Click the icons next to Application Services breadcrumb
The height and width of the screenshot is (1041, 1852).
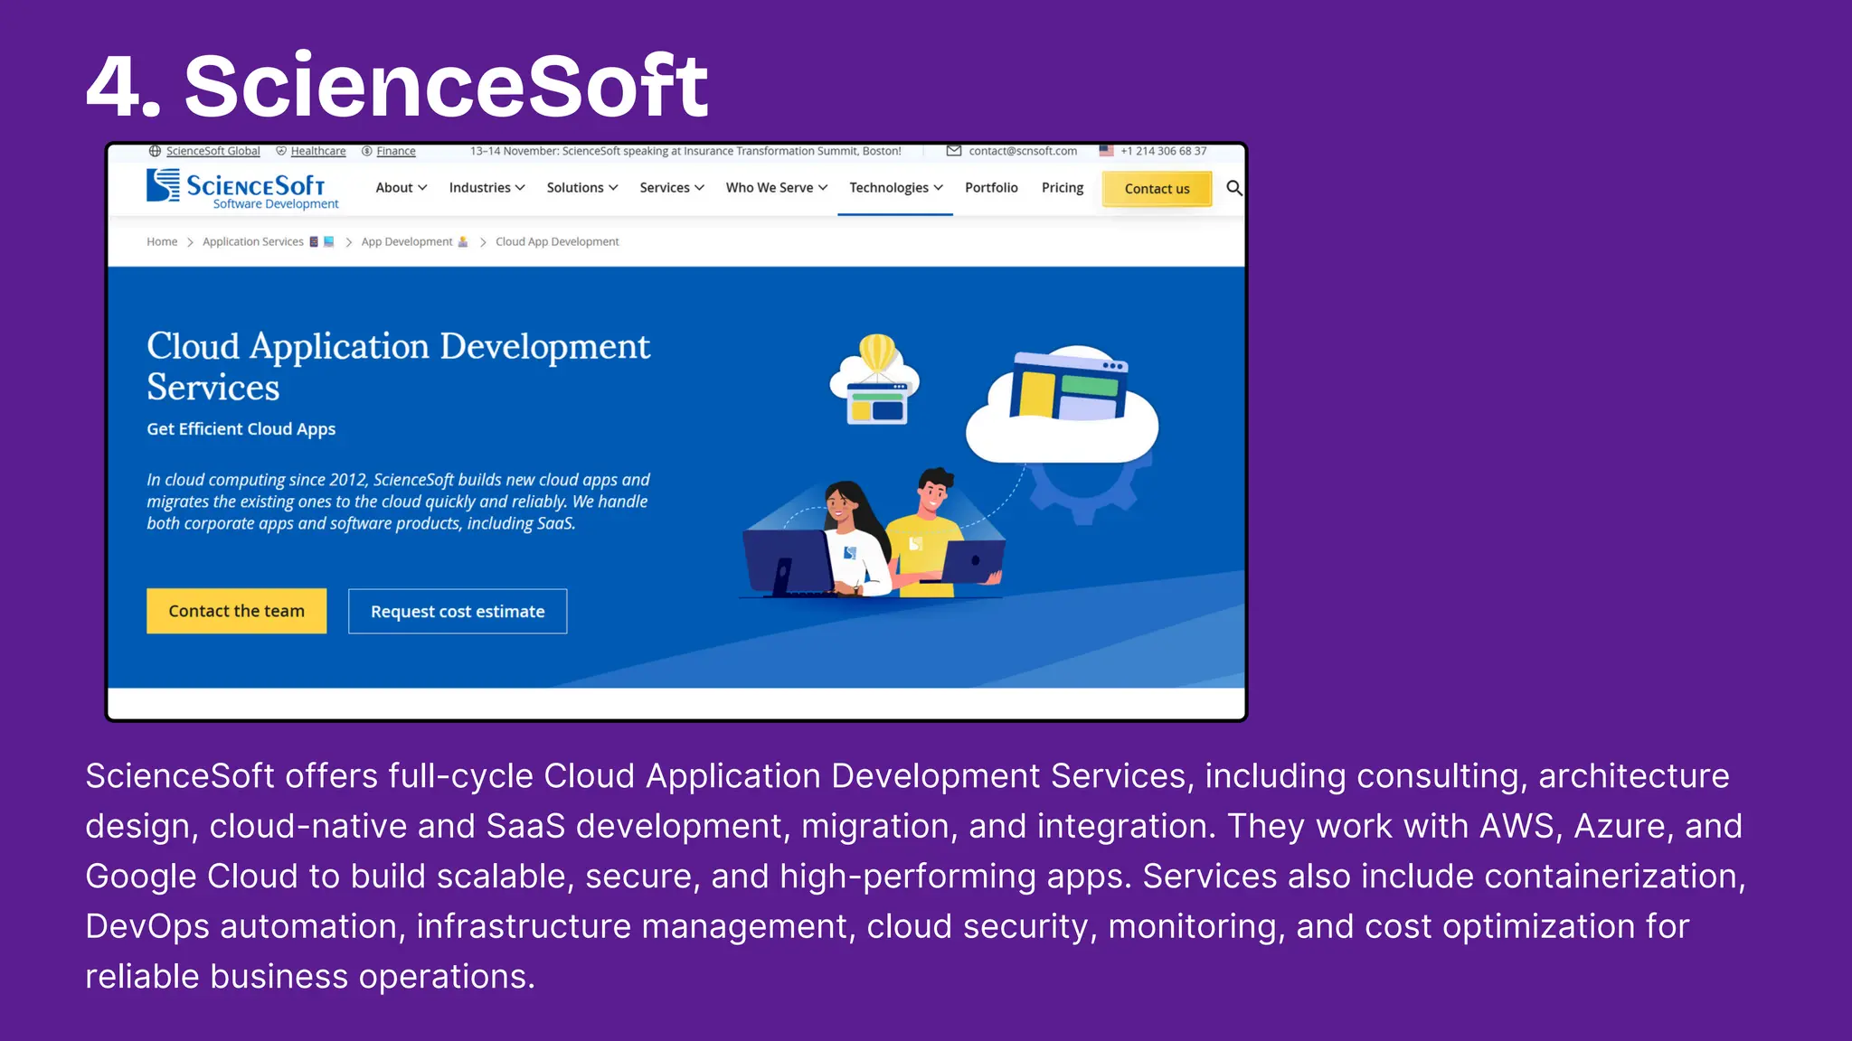322,241
